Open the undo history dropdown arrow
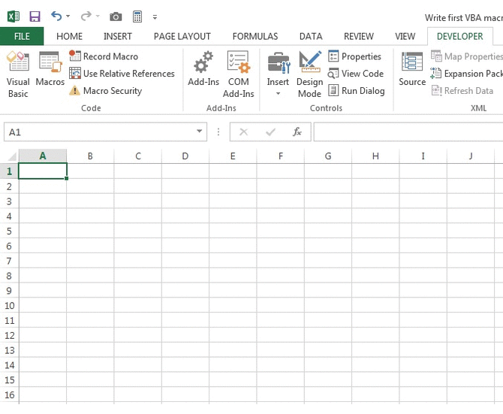 click(68, 16)
